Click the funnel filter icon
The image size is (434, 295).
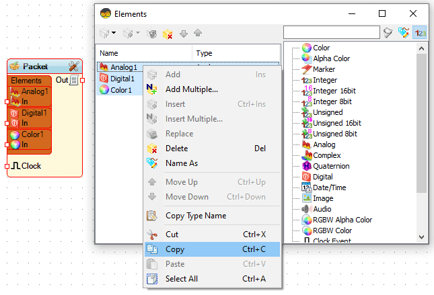tap(388, 33)
